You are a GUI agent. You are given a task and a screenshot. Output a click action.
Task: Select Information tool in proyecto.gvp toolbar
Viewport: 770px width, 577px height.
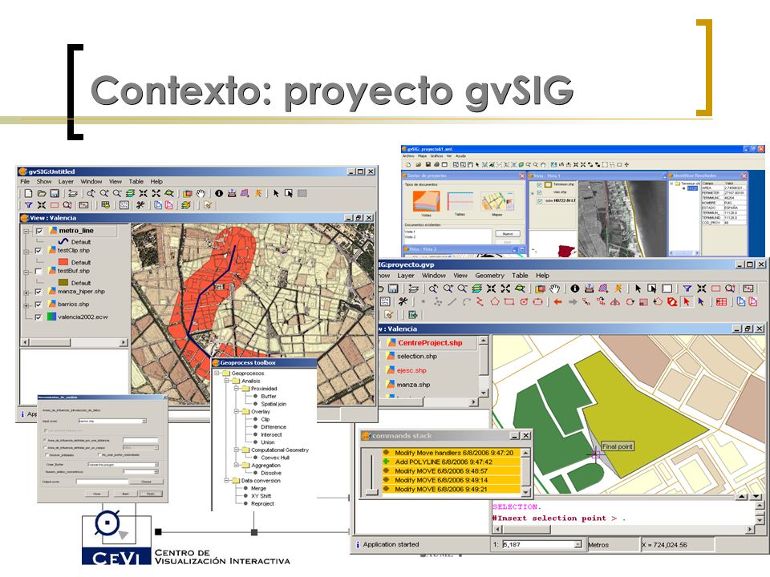click(574, 288)
